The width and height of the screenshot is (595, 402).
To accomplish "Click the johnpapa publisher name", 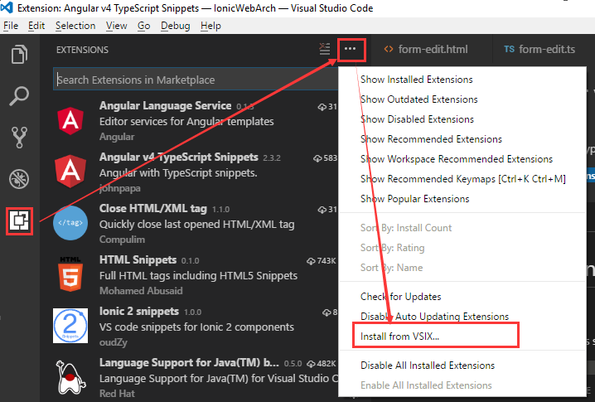I will click(120, 188).
